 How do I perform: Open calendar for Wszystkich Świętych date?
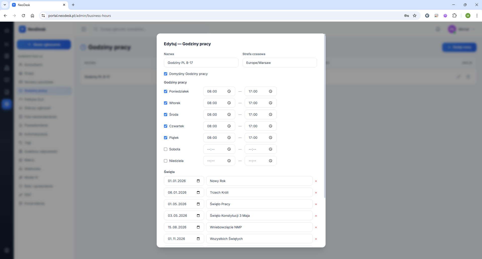(x=198, y=239)
